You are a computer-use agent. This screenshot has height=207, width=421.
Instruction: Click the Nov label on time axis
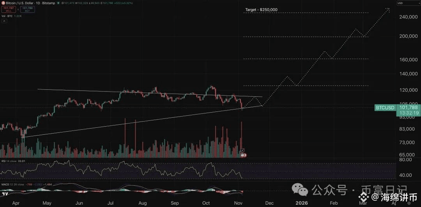tap(238, 203)
